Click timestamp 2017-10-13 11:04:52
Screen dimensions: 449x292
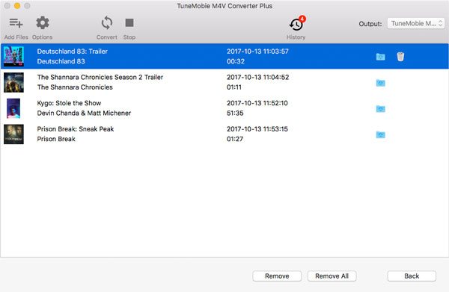[x=257, y=77]
